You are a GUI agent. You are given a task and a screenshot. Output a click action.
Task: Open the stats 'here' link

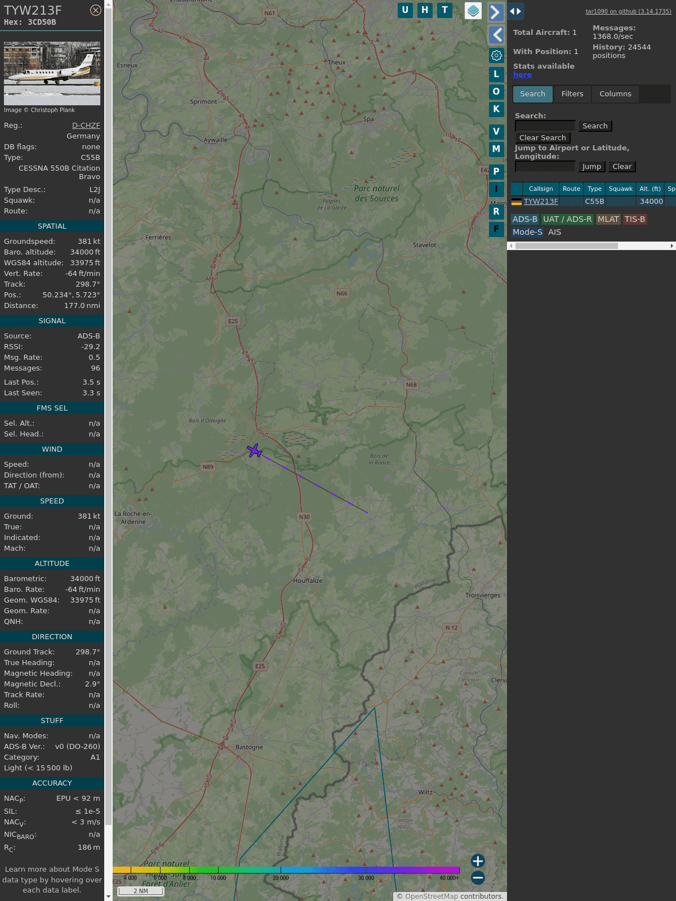coord(522,75)
